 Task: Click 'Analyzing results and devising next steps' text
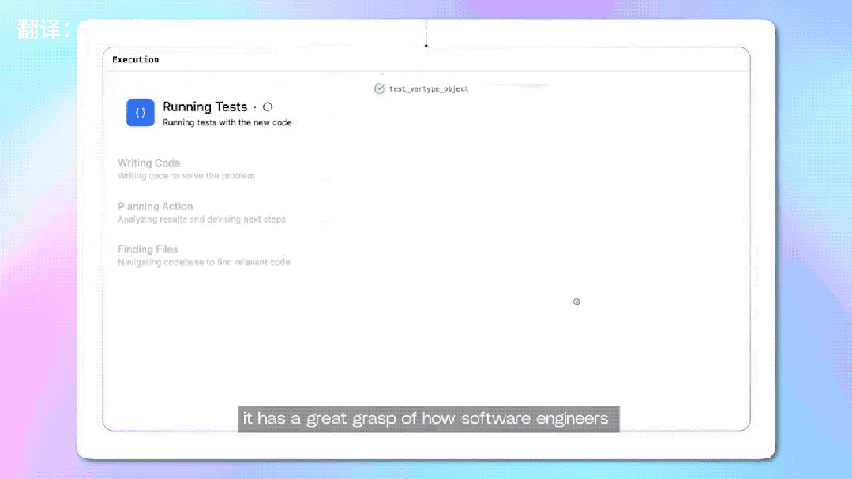click(201, 219)
